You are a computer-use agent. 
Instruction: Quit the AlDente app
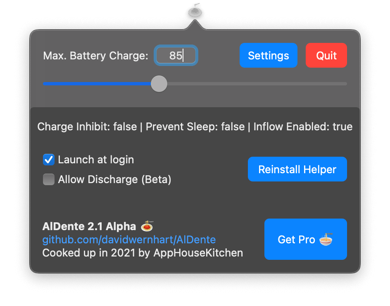[326, 55]
